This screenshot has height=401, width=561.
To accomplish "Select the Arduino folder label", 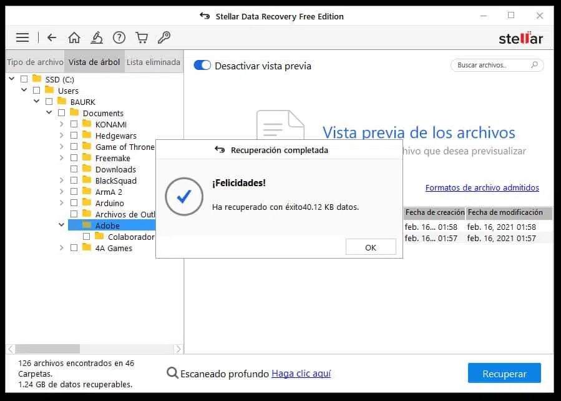I will [x=109, y=203].
